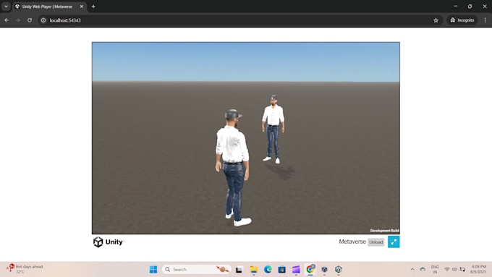This screenshot has height=277, width=492.
Task: Close the Unity Web Player tab
Action: 82,7
